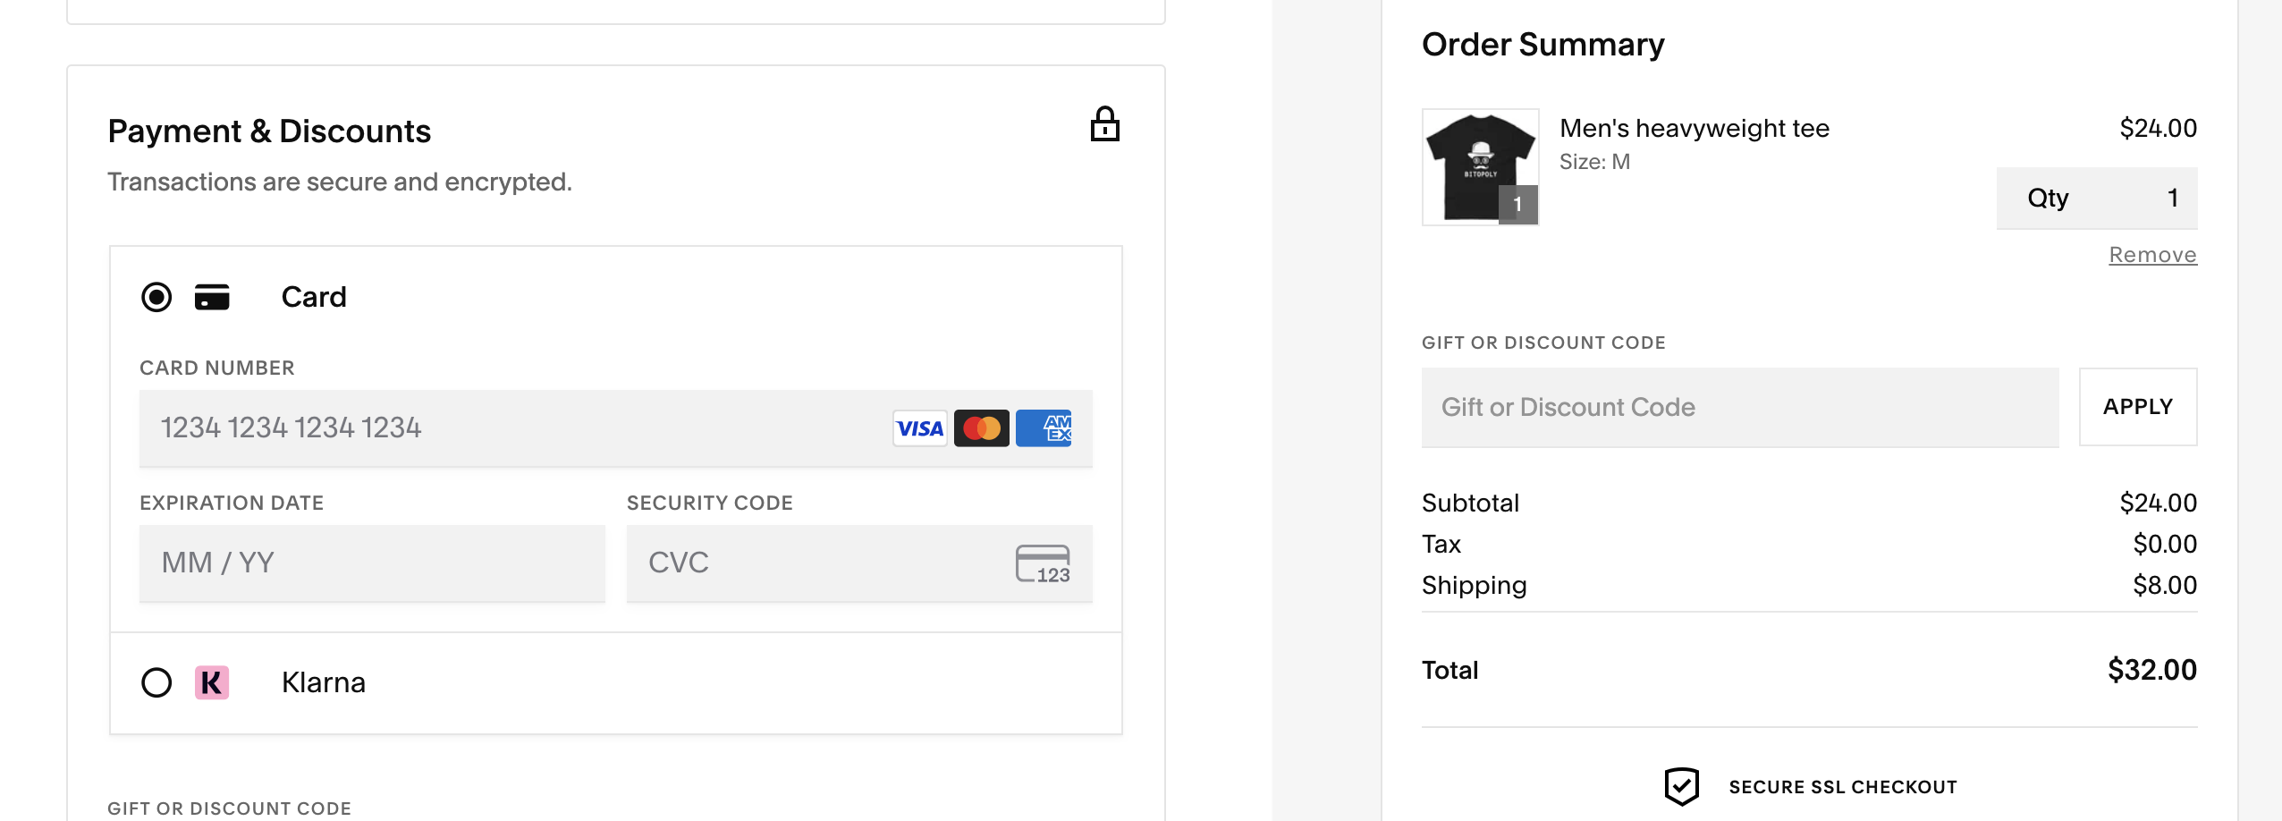Remove the Men's heavyweight tee item

(x=2152, y=255)
